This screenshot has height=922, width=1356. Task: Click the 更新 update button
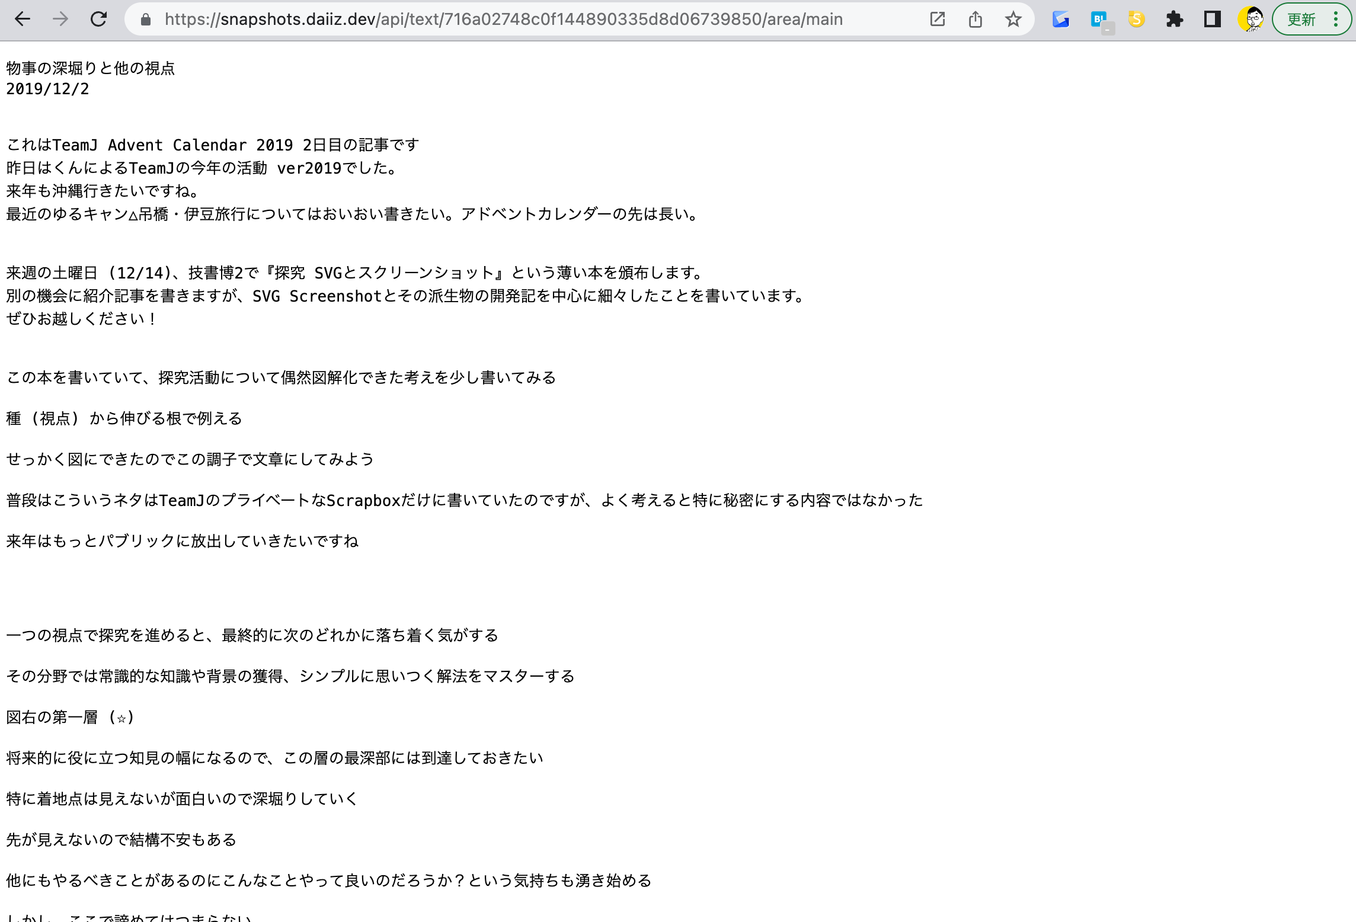1301,20
